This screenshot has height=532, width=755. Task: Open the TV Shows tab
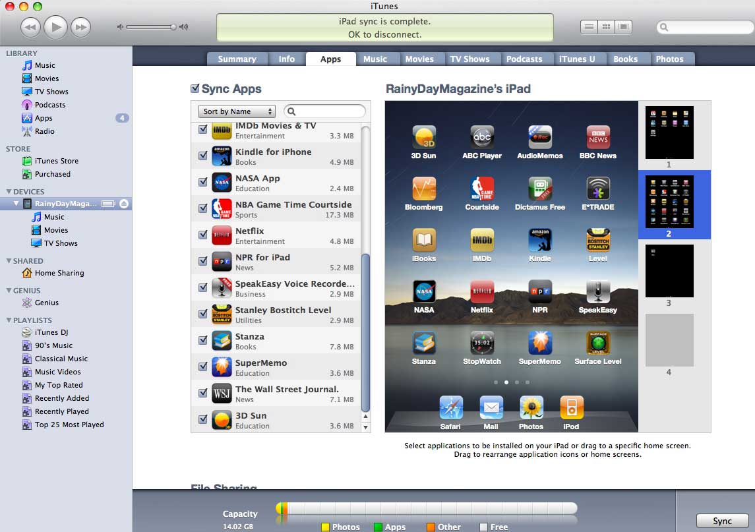click(x=469, y=59)
